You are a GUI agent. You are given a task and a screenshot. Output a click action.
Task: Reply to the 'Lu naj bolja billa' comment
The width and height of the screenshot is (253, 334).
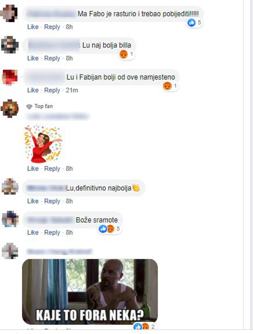tap(52, 58)
